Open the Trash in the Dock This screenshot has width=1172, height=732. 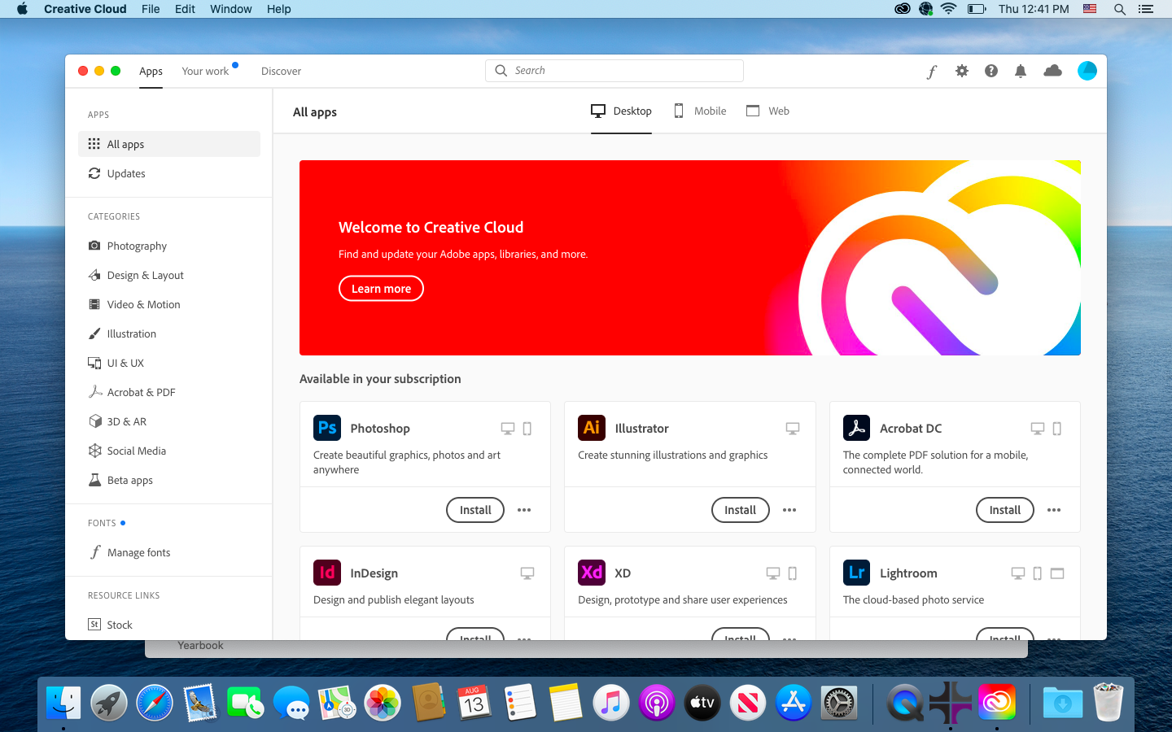(1109, 703)
